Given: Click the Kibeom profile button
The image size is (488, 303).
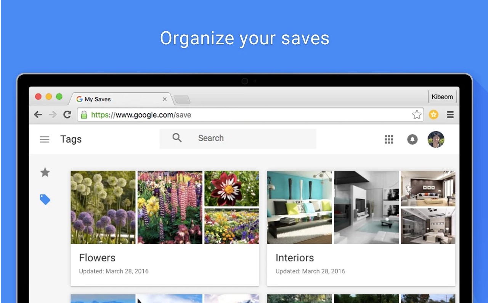Looking at the screenshot, I should click(442, 97).
